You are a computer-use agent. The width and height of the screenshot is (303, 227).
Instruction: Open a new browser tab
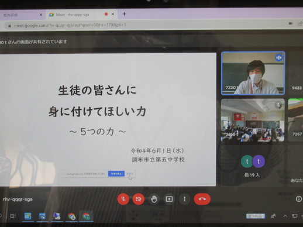pyautogui.click(x=124, y=14)
